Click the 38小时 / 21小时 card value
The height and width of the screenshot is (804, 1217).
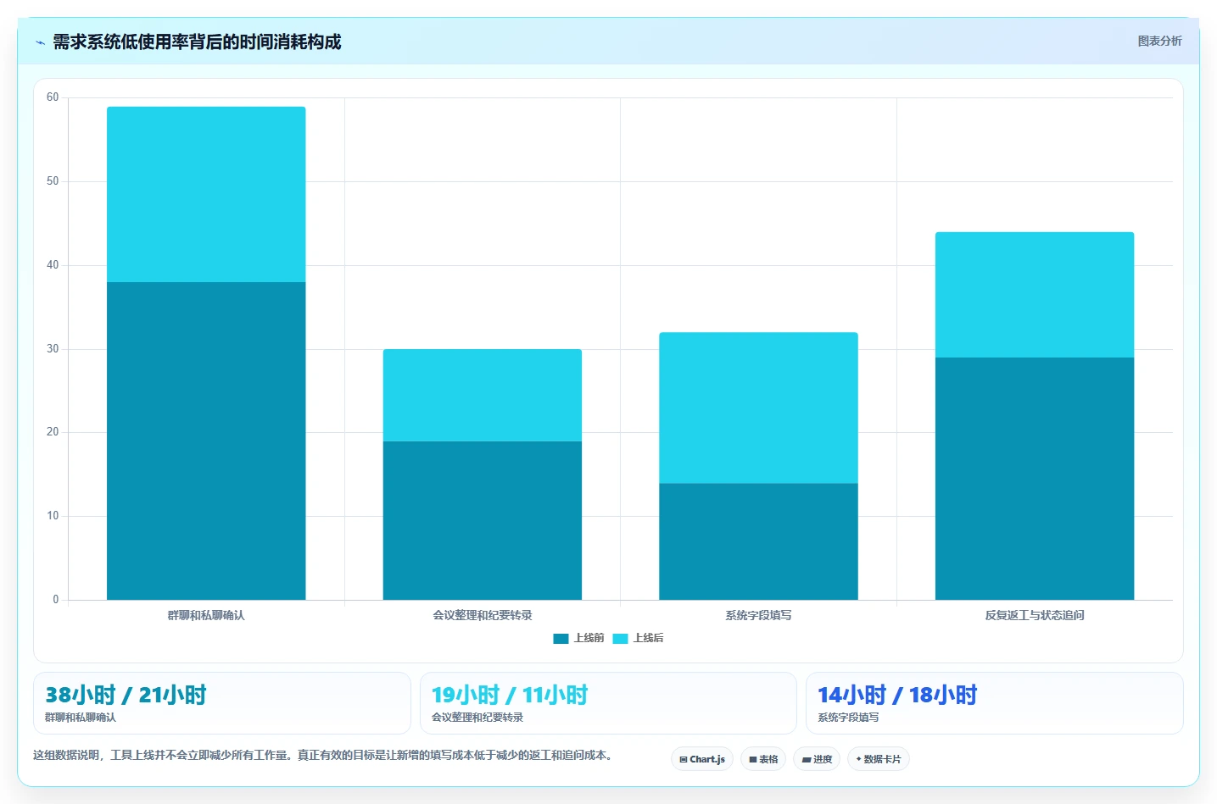126,695
